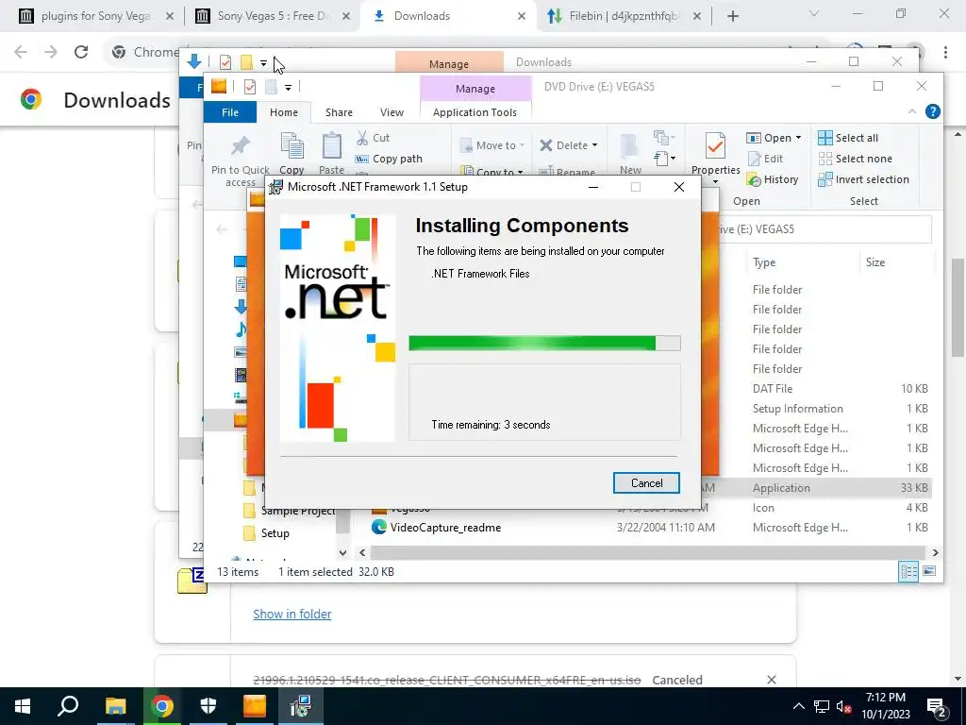Click the Copy icon in the ribbon

pyautogui.click(x=291, y=145)
